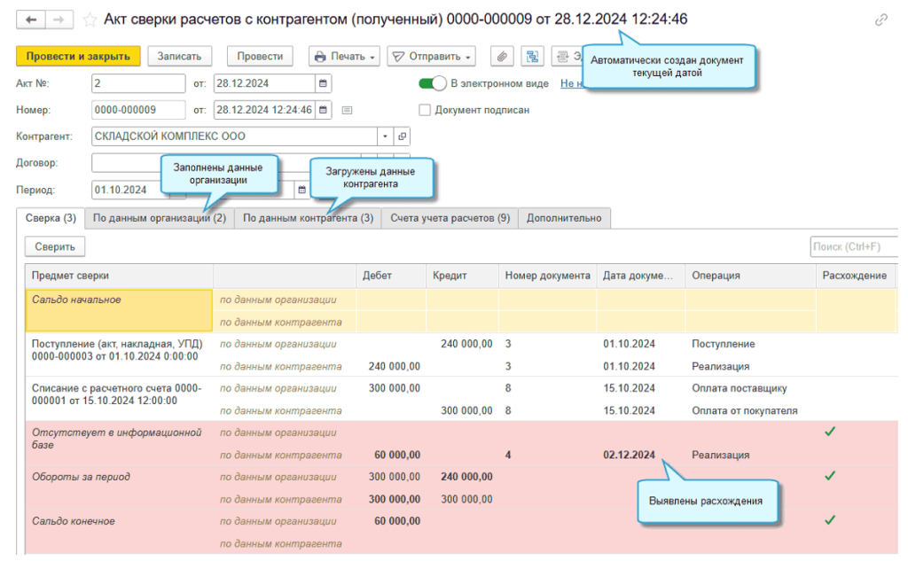Image resolution: width=908 pixels, height=561 pixels.
Task: Add document to favorites with star icon
Action: click(90, 20)
